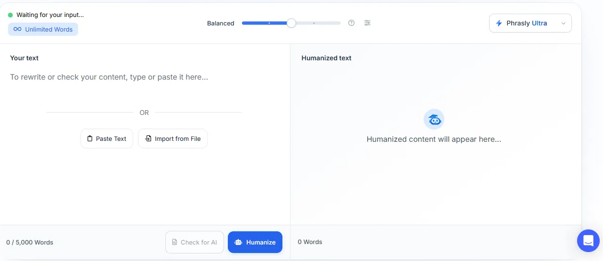Image resolution: width=603 pixels, height=261 pixels.
Task: Click the '0 Words' output counter
Action: pyautogui.click(x=310, y=242)
